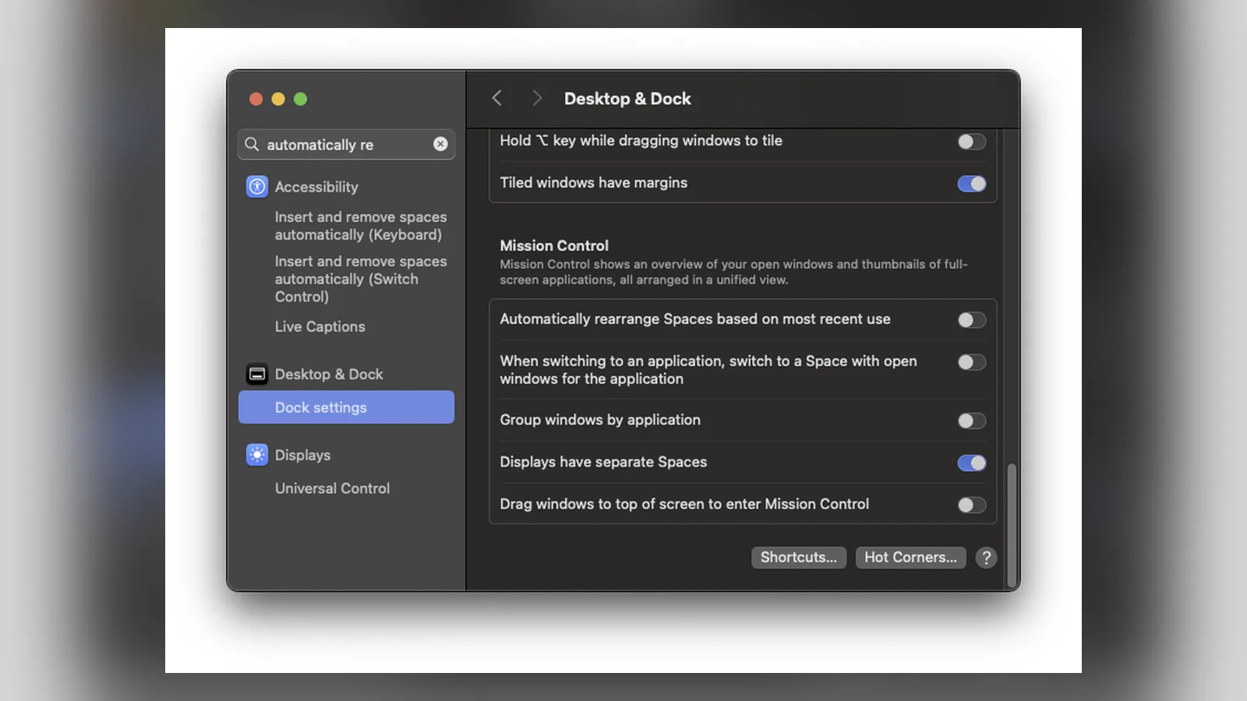Select Desktop & Dock category in sidebar
The width and height of the screenshot is (1247, 701).
pyautogui.click(x=329, y=375)
